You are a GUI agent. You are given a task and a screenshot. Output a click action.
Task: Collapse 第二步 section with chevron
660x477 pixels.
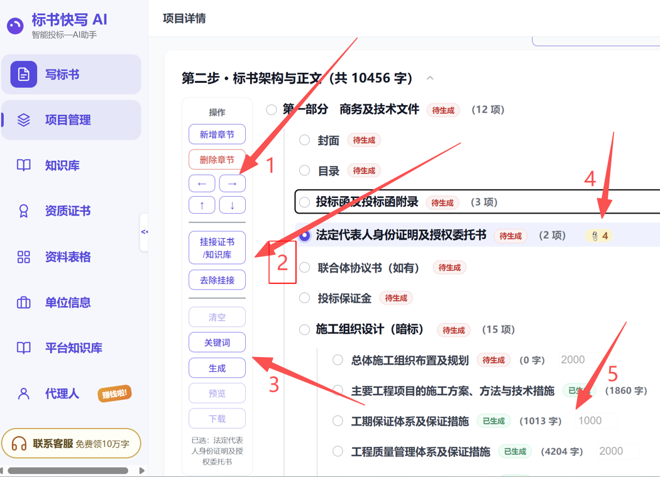[430, 78]
